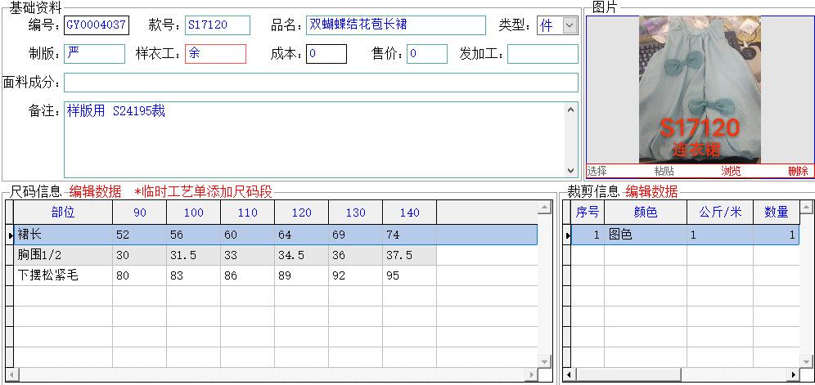The height and width of the screenshot is (385, 815).
Task: Click 浏览 under the picture
Action: 731,171
